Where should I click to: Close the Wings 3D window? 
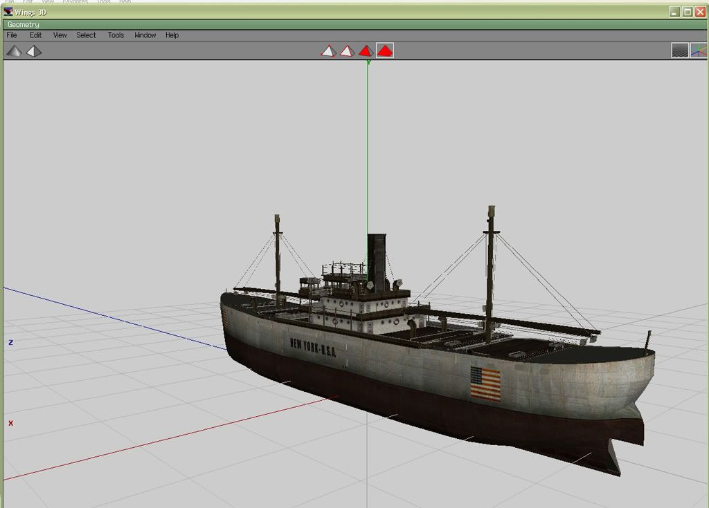[700, 12]
